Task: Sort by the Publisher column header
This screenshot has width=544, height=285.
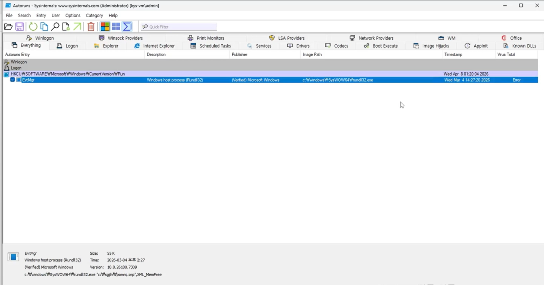Action: coord(265,55)
